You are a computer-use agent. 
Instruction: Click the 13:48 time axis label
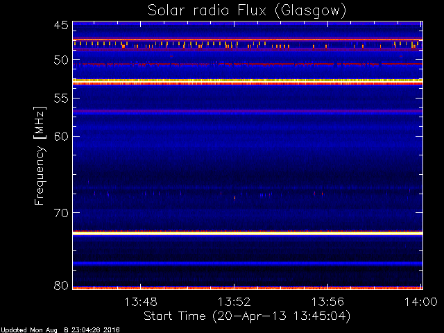[x=141, y=302]
